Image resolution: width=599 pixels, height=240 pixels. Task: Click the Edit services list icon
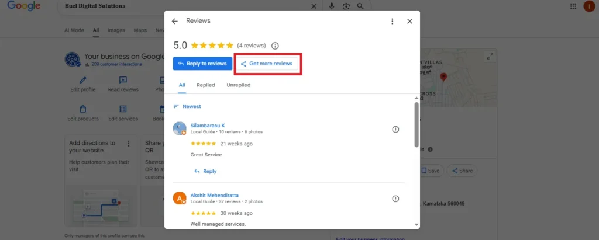tap(123, 109)
